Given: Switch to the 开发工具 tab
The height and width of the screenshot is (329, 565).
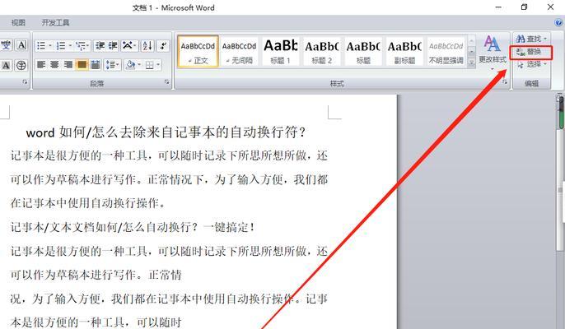Looking at the screenshot, I should pyautogui.click(x=55, y=23).
